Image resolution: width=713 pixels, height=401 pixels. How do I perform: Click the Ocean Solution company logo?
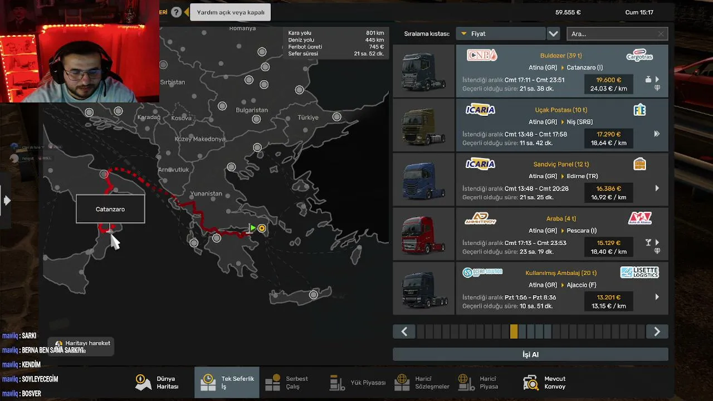(x=482, y=272)
